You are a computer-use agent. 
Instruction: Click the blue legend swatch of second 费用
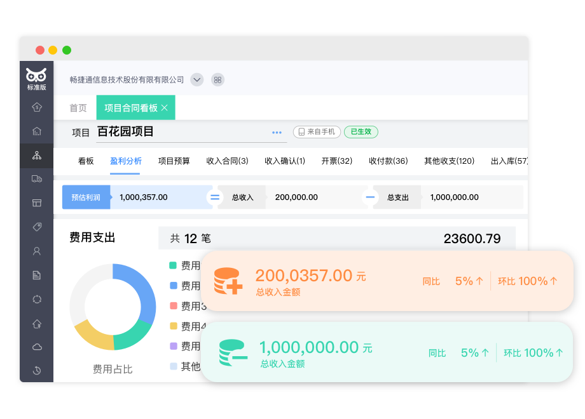pos(173,285)
